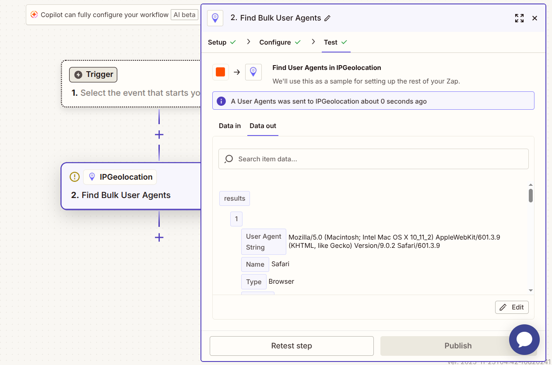Image resolution: width=552 pixels, height=365 pixels.
Task: Click the Copilot sparkle icon
Action: [34, 15]
